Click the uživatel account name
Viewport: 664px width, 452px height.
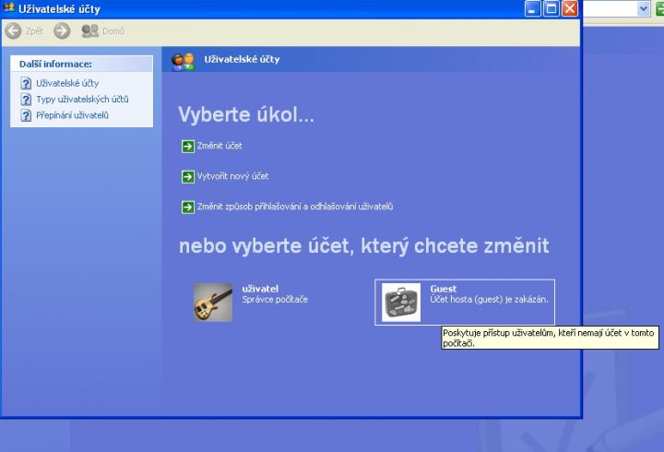coord(260,289)
